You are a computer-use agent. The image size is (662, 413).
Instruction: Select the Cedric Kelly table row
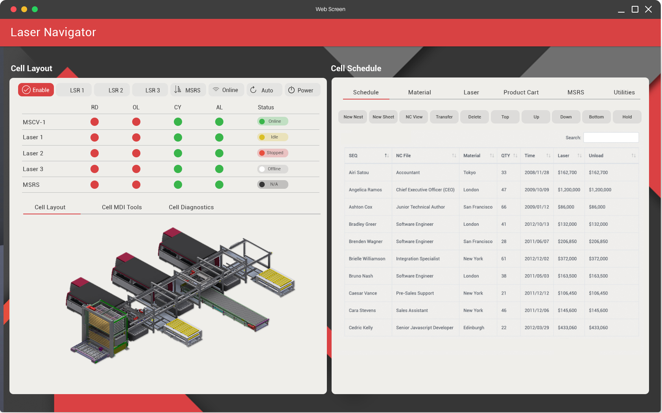pos(491,328)
